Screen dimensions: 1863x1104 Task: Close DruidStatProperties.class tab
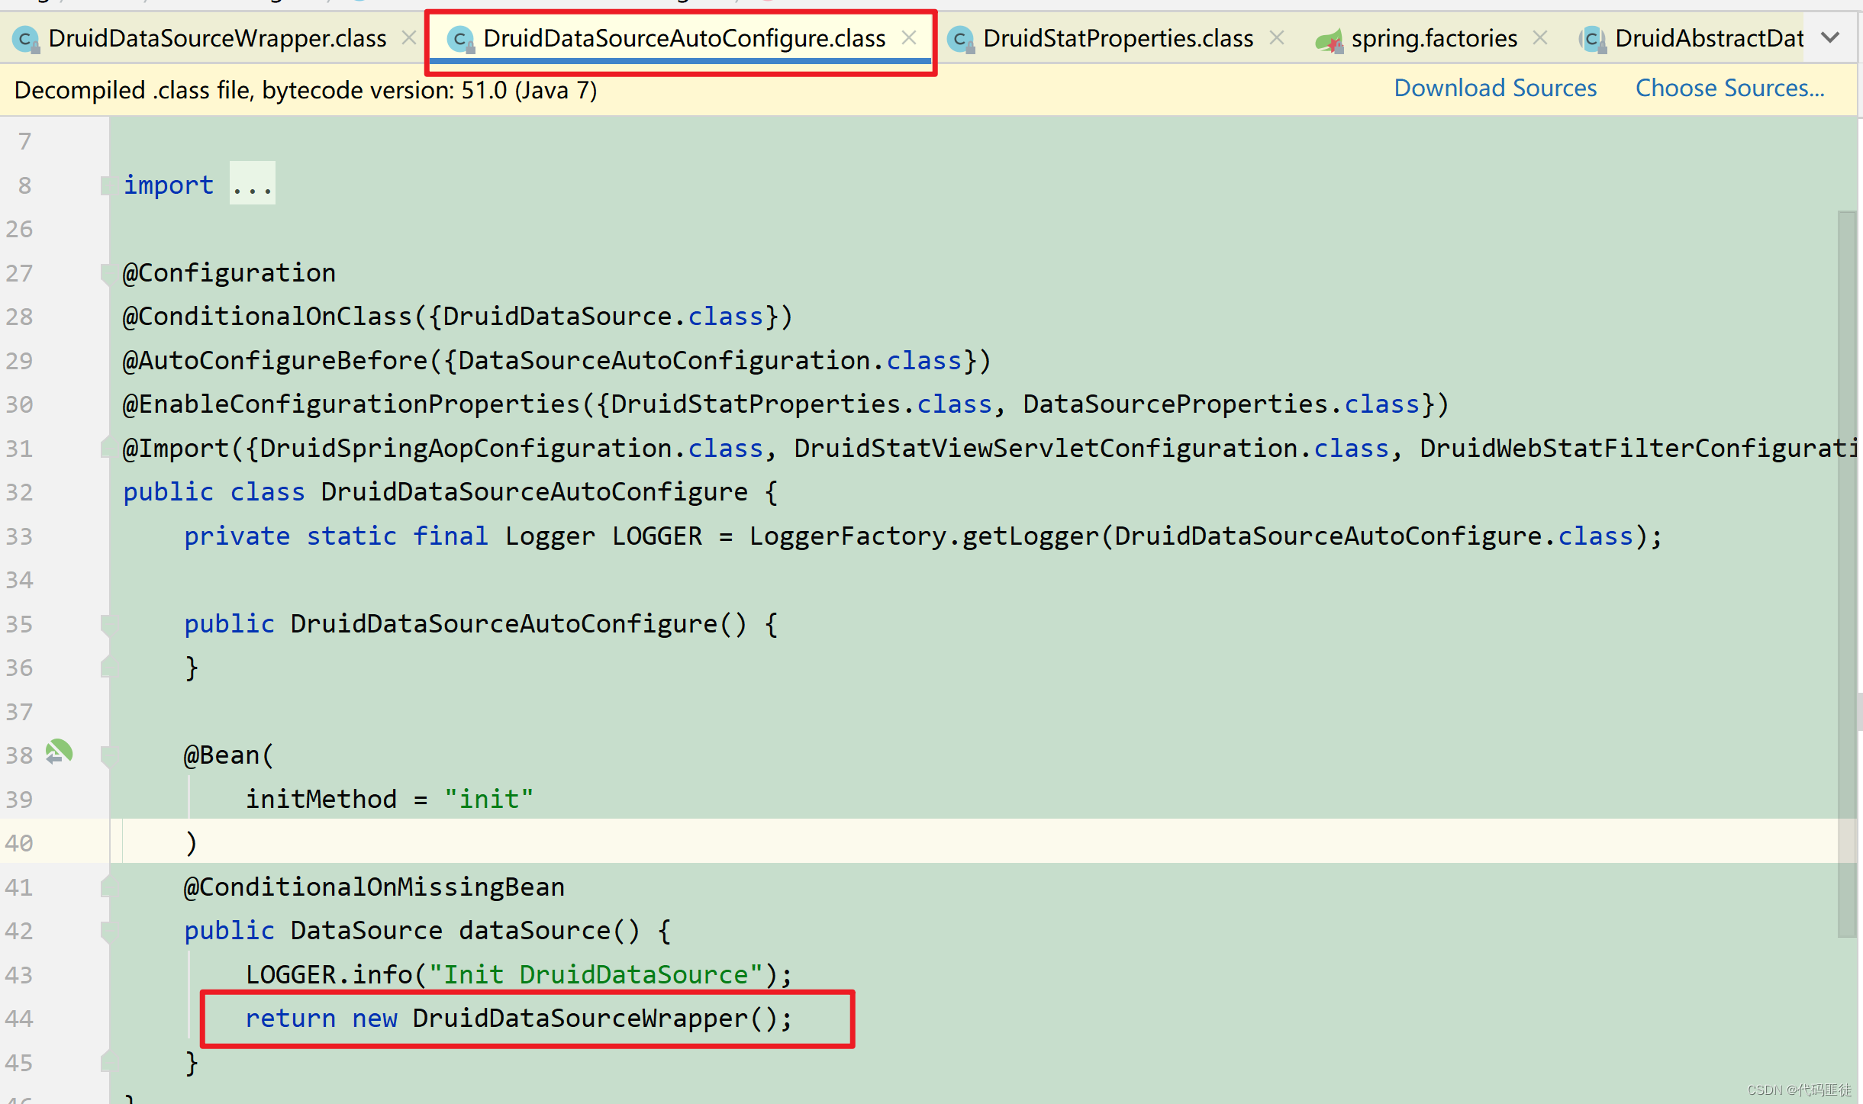(x=1276, y=37)
